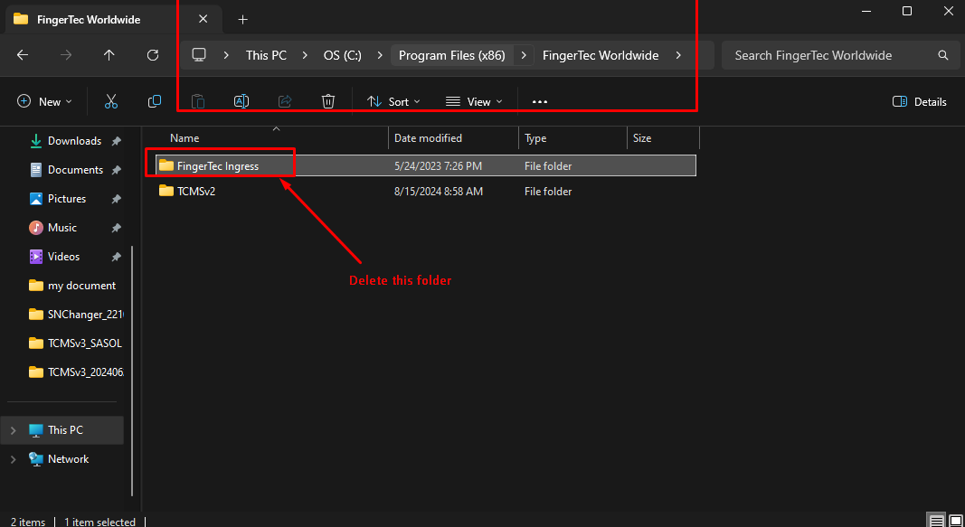Open the See more ellipsis menu
The width and height of the screenshot is (965, 527).
(x=540, y=101)
